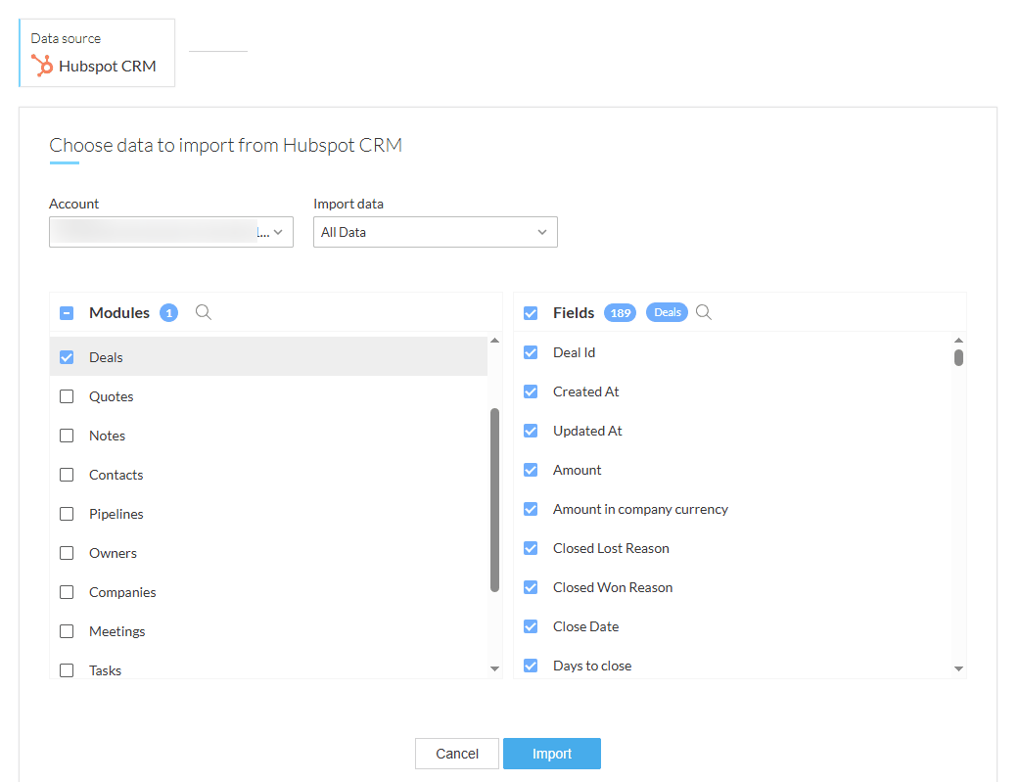Click the Fields count badge showing 189

[620, 313]
